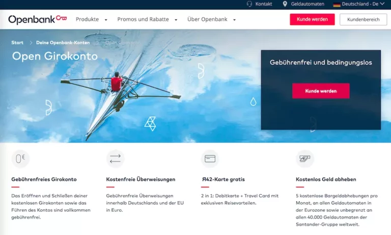This screenshot has height=235, width=391.
Task: Click the R42-Karte gratis heading
Action: pyautogui.click(x=223, y=179)
